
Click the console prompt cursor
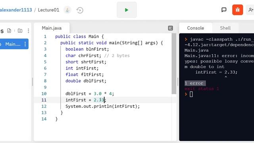coord(191,94)
